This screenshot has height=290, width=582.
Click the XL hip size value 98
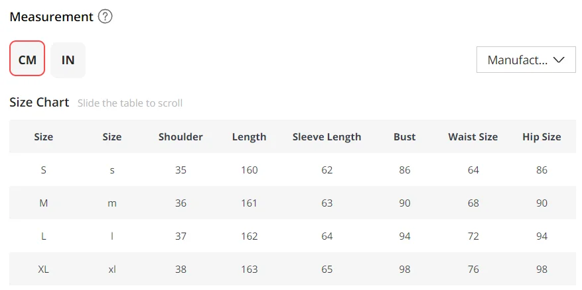(x=542, y=269)
